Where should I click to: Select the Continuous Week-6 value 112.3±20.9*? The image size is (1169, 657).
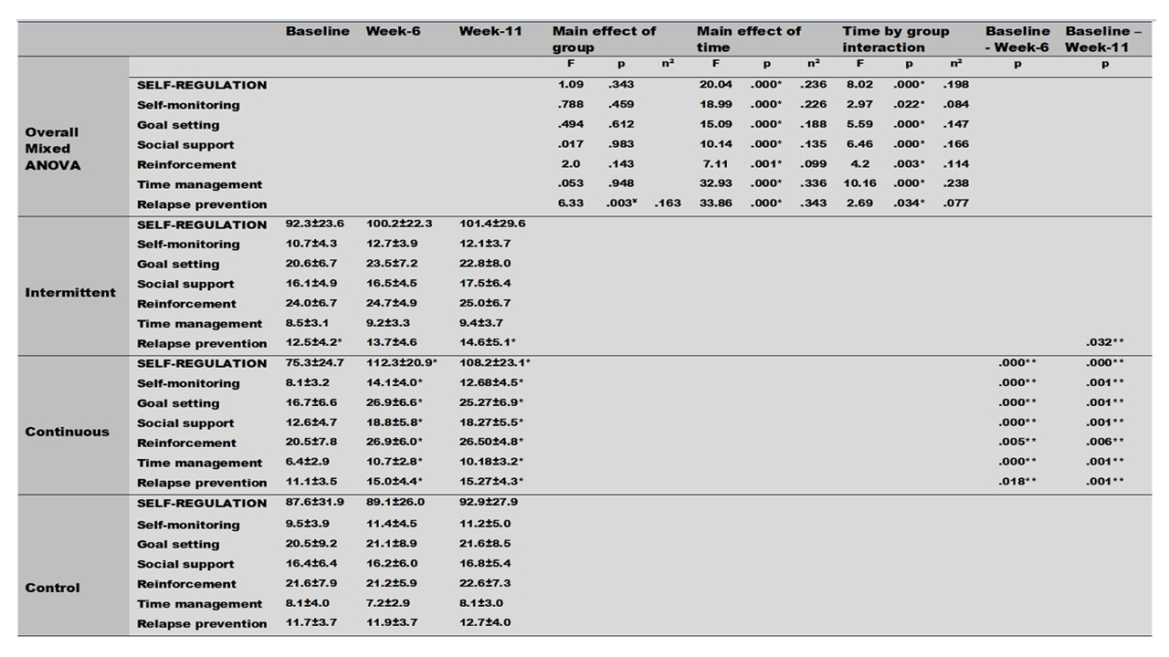(402, 362)
